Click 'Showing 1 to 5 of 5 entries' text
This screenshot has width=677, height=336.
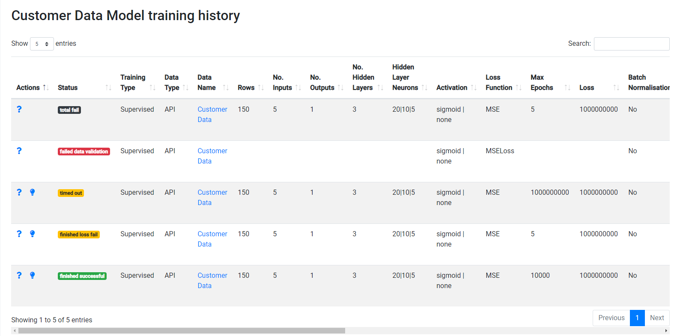(x=52, y=320)
